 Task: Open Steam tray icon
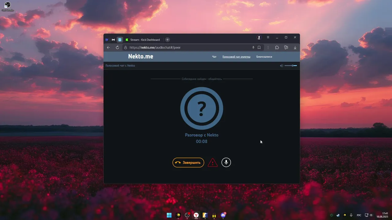coord(338,215)
